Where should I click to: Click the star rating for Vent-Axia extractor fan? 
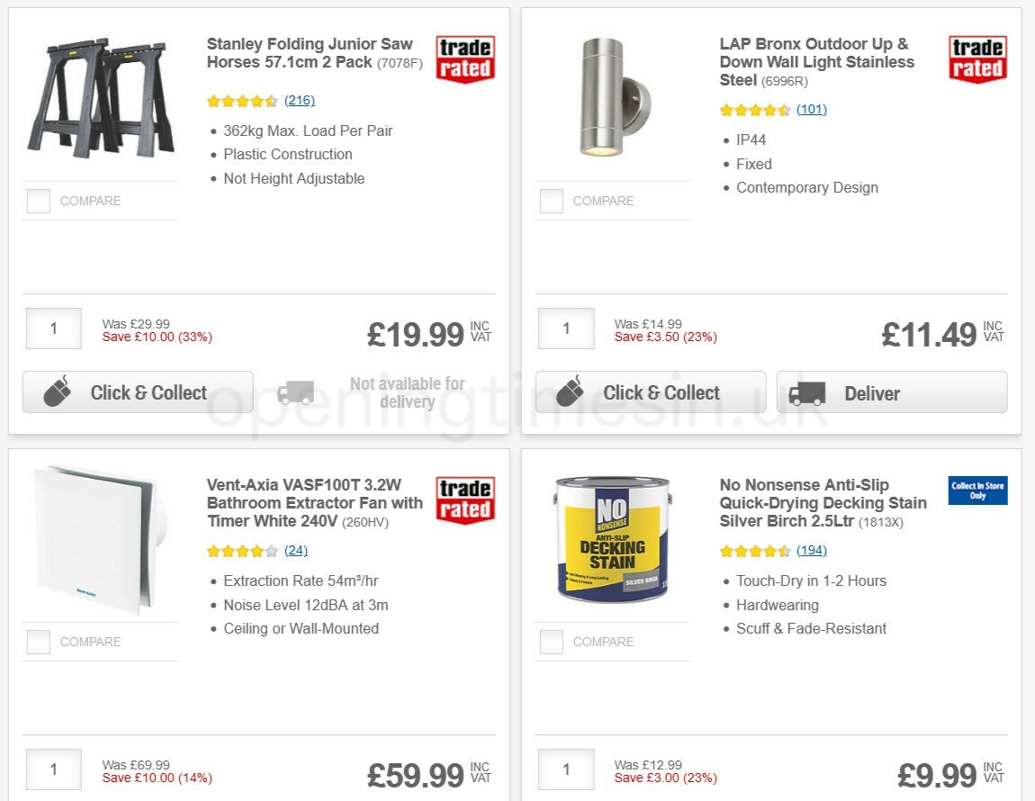[243, 550]
